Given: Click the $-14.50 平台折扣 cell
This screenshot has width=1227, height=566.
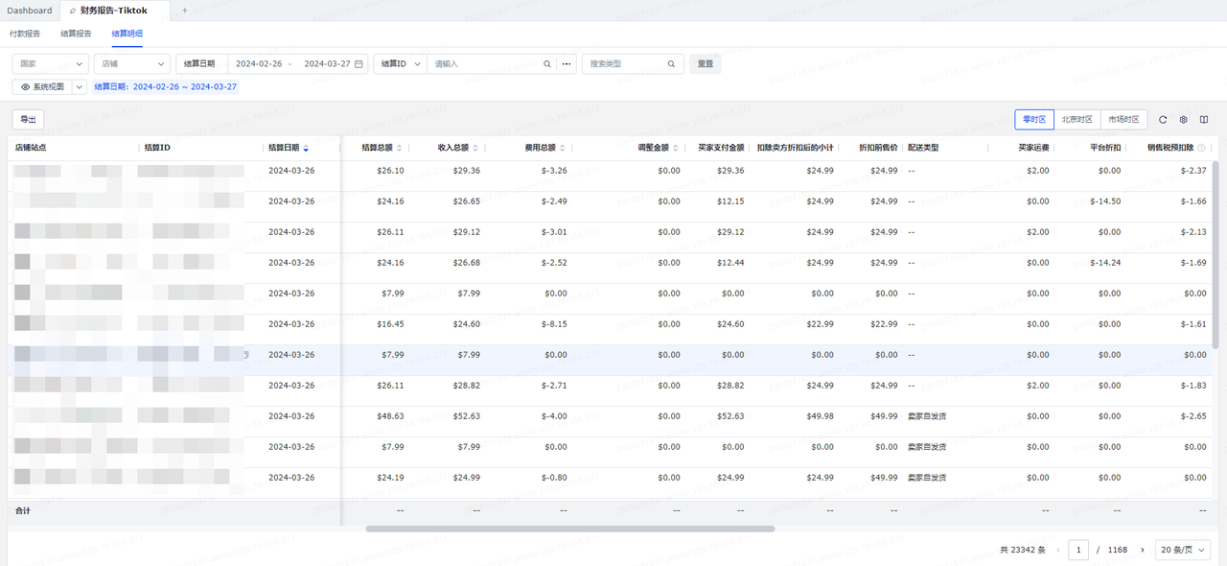Looking at the screenshot, I should point(1105,201).
